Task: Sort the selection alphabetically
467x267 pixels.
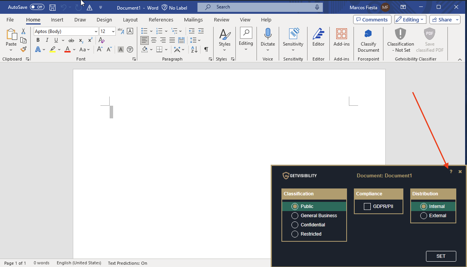Action: 194,49
